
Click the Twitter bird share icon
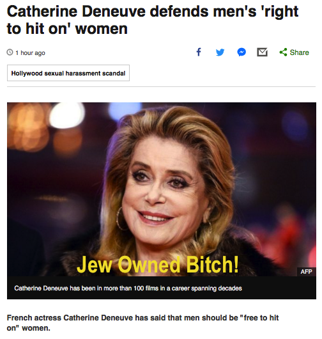pyautogui.click(x=220, y=52)
